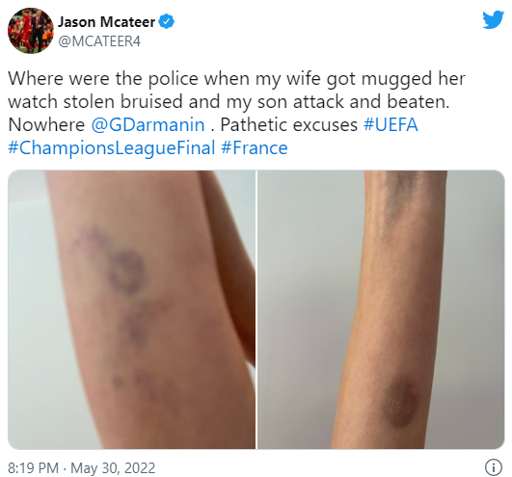Image resolution: width=512 pixels, height=477 pixels.
Task: Open the tweet info icon
Action: 494,467
